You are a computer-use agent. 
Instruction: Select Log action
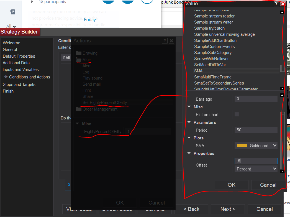86,72
